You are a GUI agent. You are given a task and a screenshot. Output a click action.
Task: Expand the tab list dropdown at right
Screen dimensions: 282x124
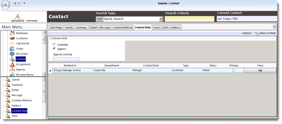pyautogui.click(x=275, y=27)
